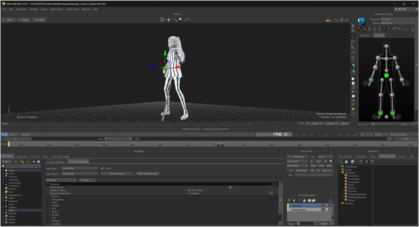Viewport: 419px width, 227px height.
Task: Click the add animation layer icon
Action: tap(289, 200)
